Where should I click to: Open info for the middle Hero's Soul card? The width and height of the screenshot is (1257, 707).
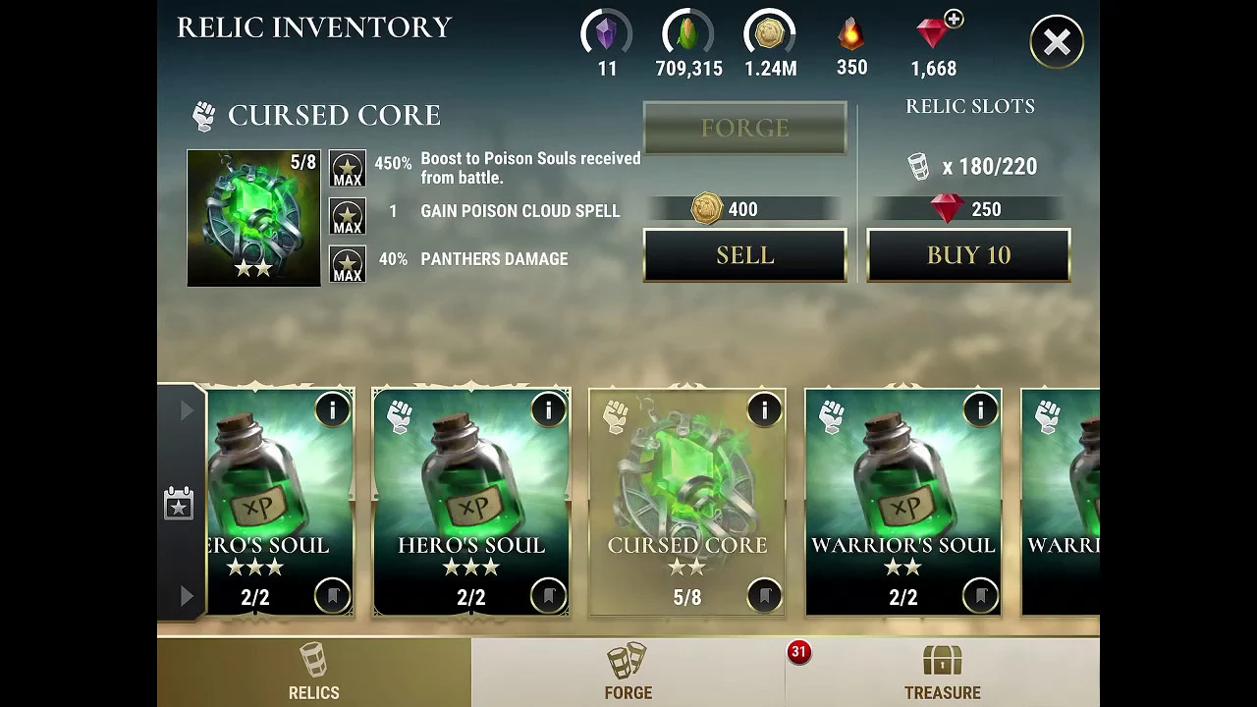click(548, 409)
